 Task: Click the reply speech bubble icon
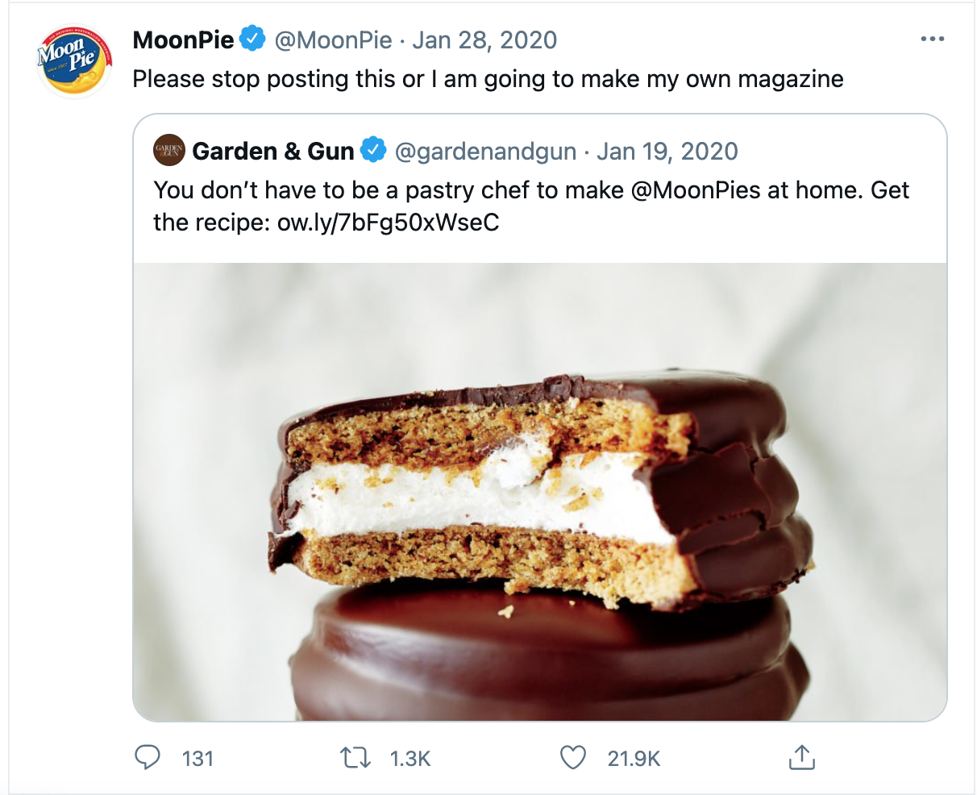tap(147, 758)
